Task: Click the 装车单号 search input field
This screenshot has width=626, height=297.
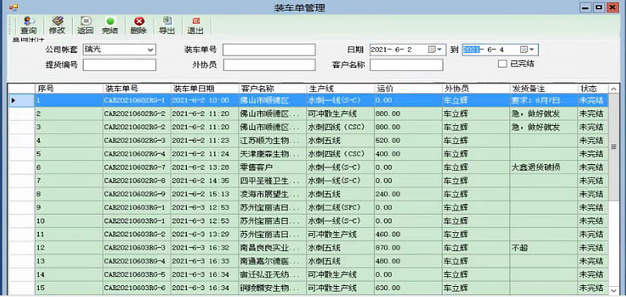Action: tap(269, 50)
